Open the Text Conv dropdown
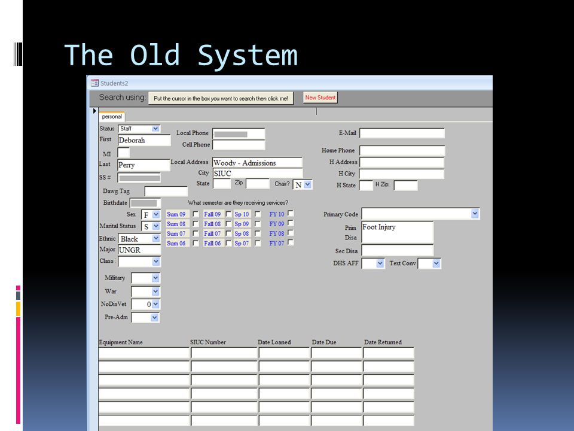The width and height of the screenshot is (574, 431). 436,263
